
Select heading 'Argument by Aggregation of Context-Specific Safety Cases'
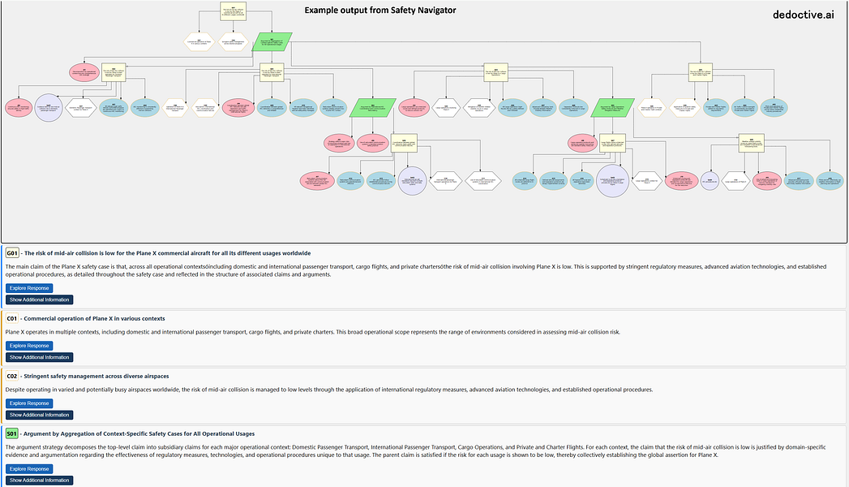[x=139, y=434]
